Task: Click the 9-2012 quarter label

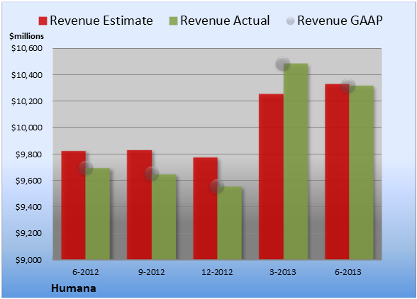Action: (151, 272)
